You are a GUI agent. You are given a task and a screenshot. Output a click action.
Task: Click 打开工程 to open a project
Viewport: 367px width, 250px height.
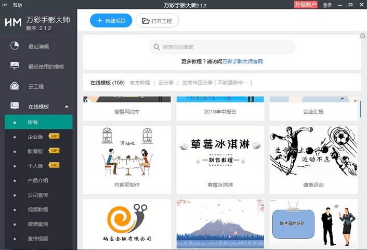click(158, 21)
